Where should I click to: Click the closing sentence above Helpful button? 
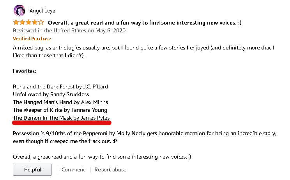pos(102,157)
